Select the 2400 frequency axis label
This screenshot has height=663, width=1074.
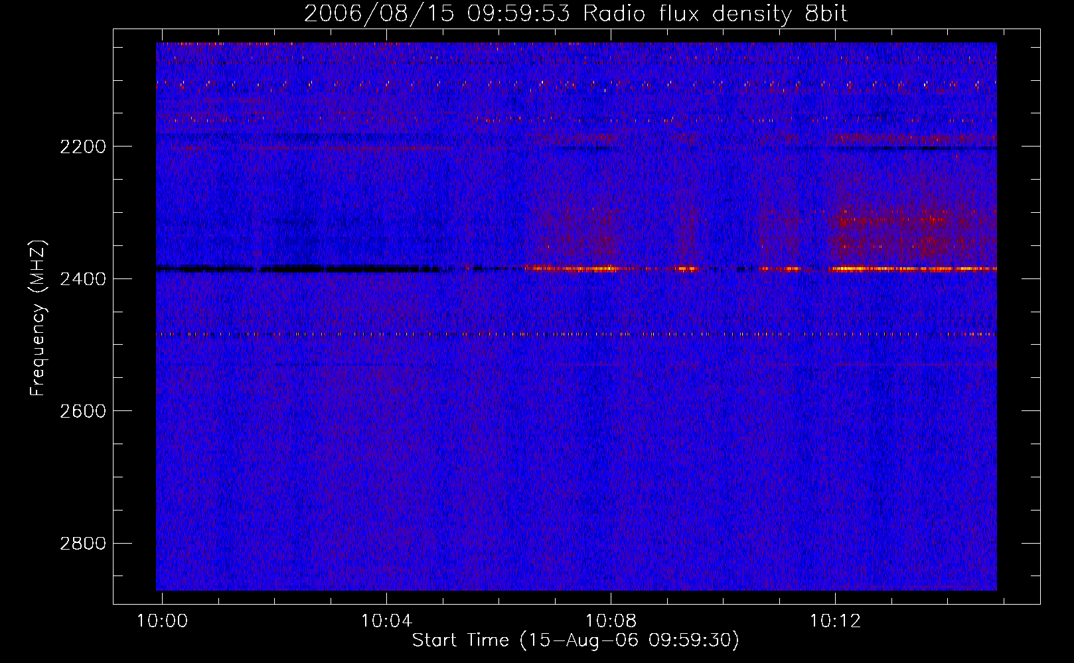coord(83,279)
